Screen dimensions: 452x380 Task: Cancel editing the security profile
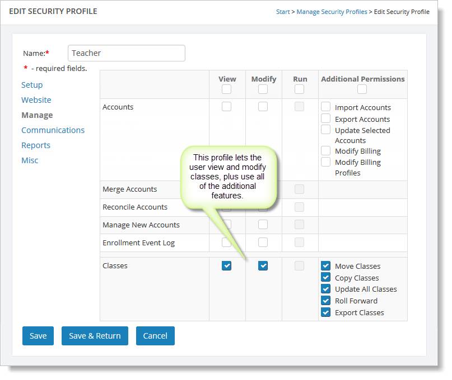pos(155,336)
